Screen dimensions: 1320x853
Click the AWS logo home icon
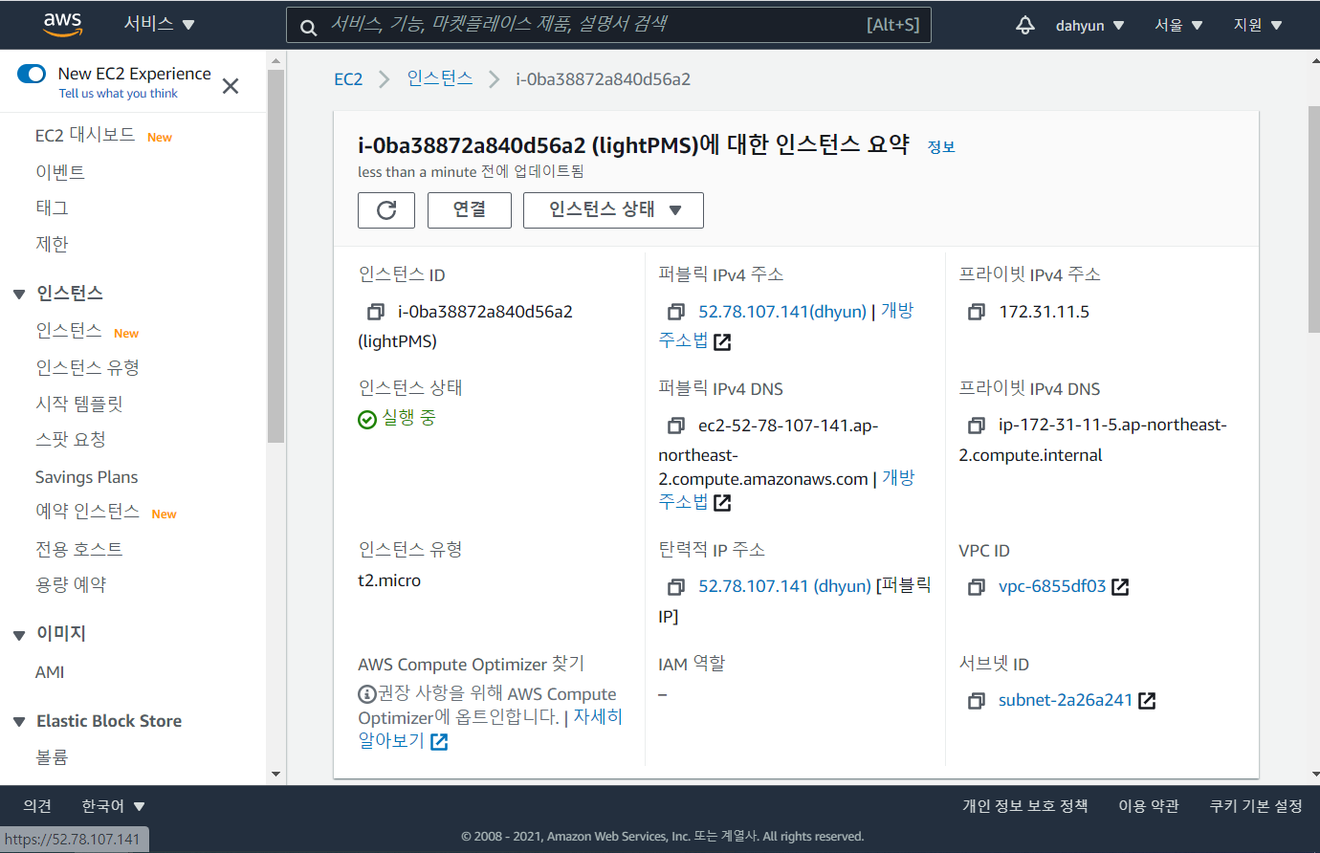coord(63,25)
